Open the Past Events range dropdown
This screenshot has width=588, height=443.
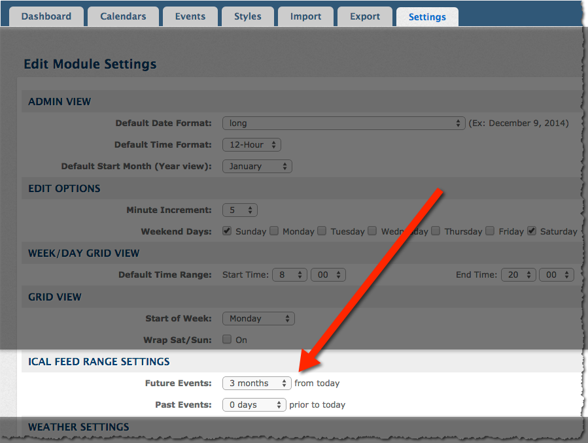[x=254, y=405]
